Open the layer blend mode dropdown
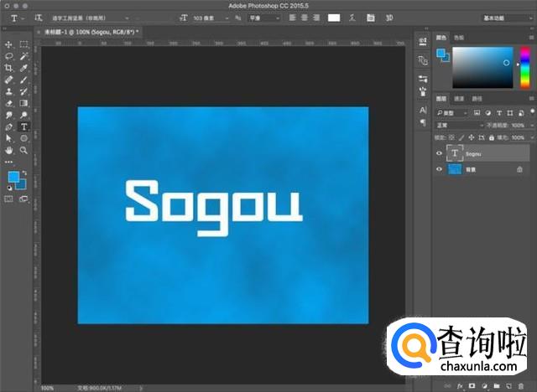 (x=458, y=125)
